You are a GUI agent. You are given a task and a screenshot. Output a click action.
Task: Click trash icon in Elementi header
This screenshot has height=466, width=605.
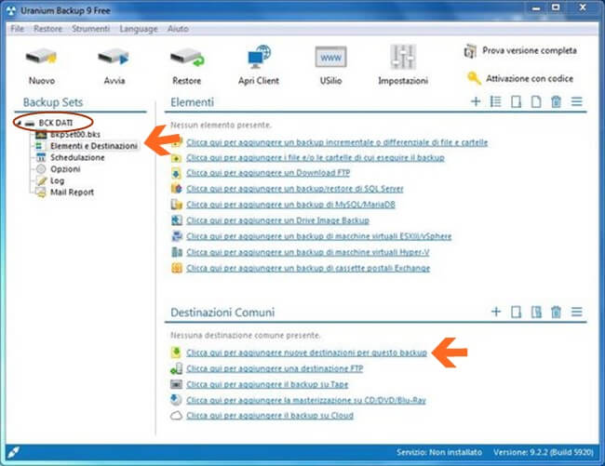pos(556,102)
